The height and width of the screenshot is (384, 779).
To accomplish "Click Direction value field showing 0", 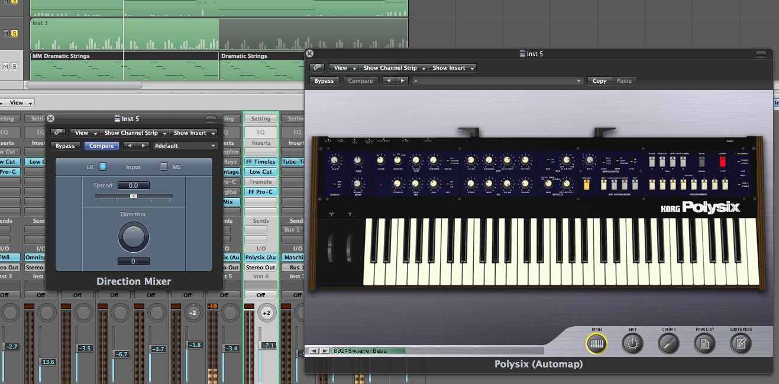I will pyautogui.click(x=133, y=261).
